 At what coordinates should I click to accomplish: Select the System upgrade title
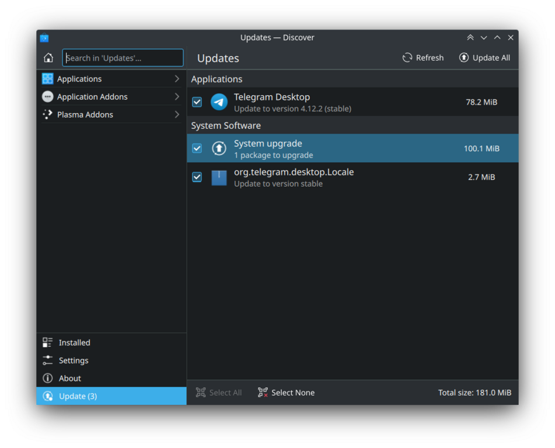(x=268, y=143)
